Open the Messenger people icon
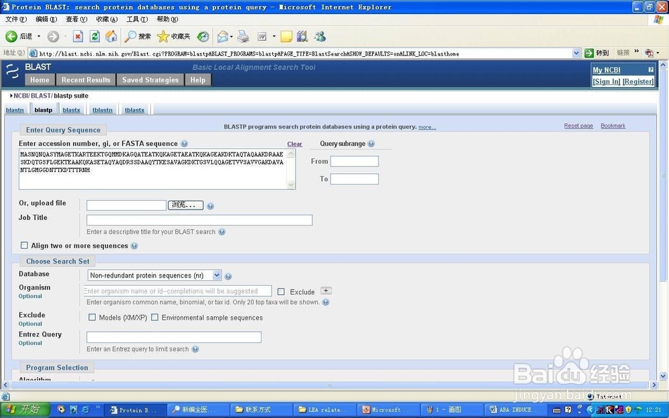Screen dimensions: 669x418 click(320, 37)
